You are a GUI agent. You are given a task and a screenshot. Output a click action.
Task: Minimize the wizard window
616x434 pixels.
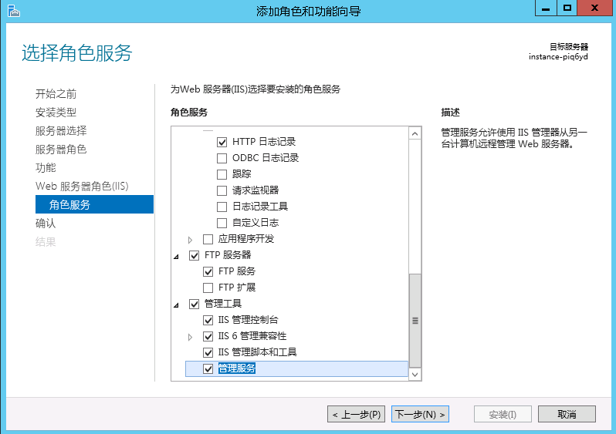[546, 8]
